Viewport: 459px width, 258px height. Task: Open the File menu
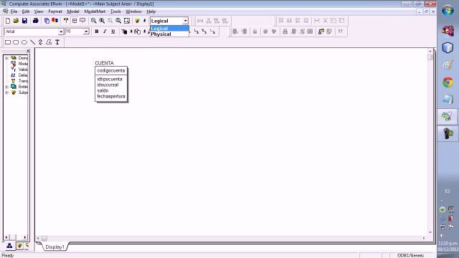(14, 11)
